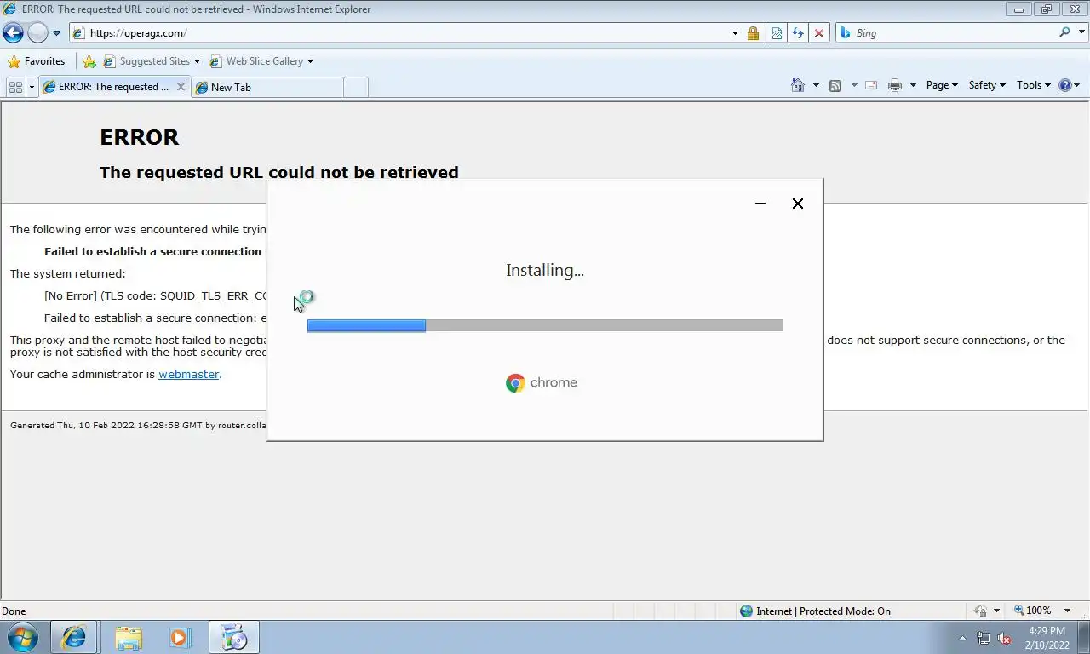This screenshot has height=654, width=1090.
Task: Click the Stop loading red X
Action: pos(819,33)
